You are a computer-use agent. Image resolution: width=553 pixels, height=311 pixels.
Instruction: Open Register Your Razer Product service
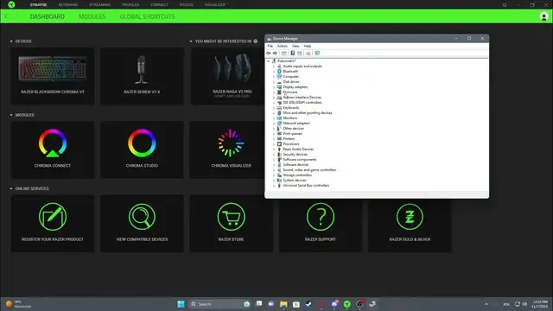point(53,224)
